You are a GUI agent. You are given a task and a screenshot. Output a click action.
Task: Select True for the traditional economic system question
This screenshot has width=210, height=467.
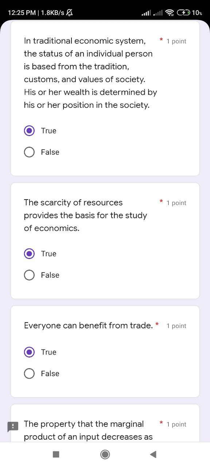tap(29, 131)
